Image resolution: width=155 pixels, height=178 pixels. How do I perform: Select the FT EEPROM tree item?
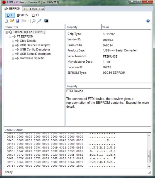pos(25,36)
